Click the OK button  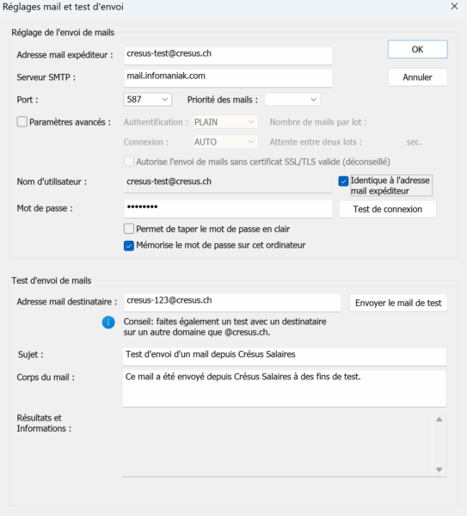point(418,49)
